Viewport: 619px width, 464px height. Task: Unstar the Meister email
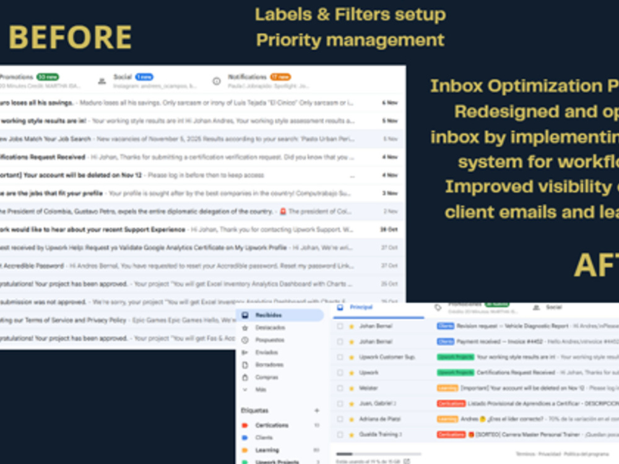point(352,389)
